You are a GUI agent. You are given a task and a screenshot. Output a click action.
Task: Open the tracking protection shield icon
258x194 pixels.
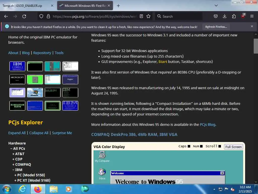tap(41, 16)
